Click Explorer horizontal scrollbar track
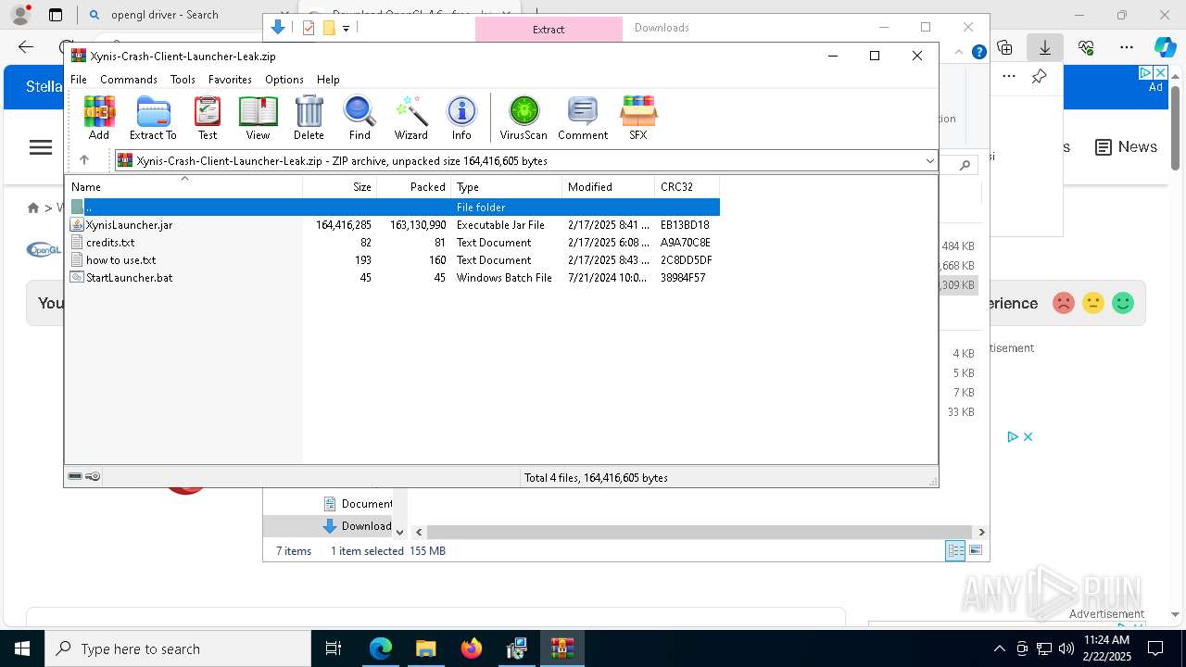1186x667 pixels. [700, 532]
